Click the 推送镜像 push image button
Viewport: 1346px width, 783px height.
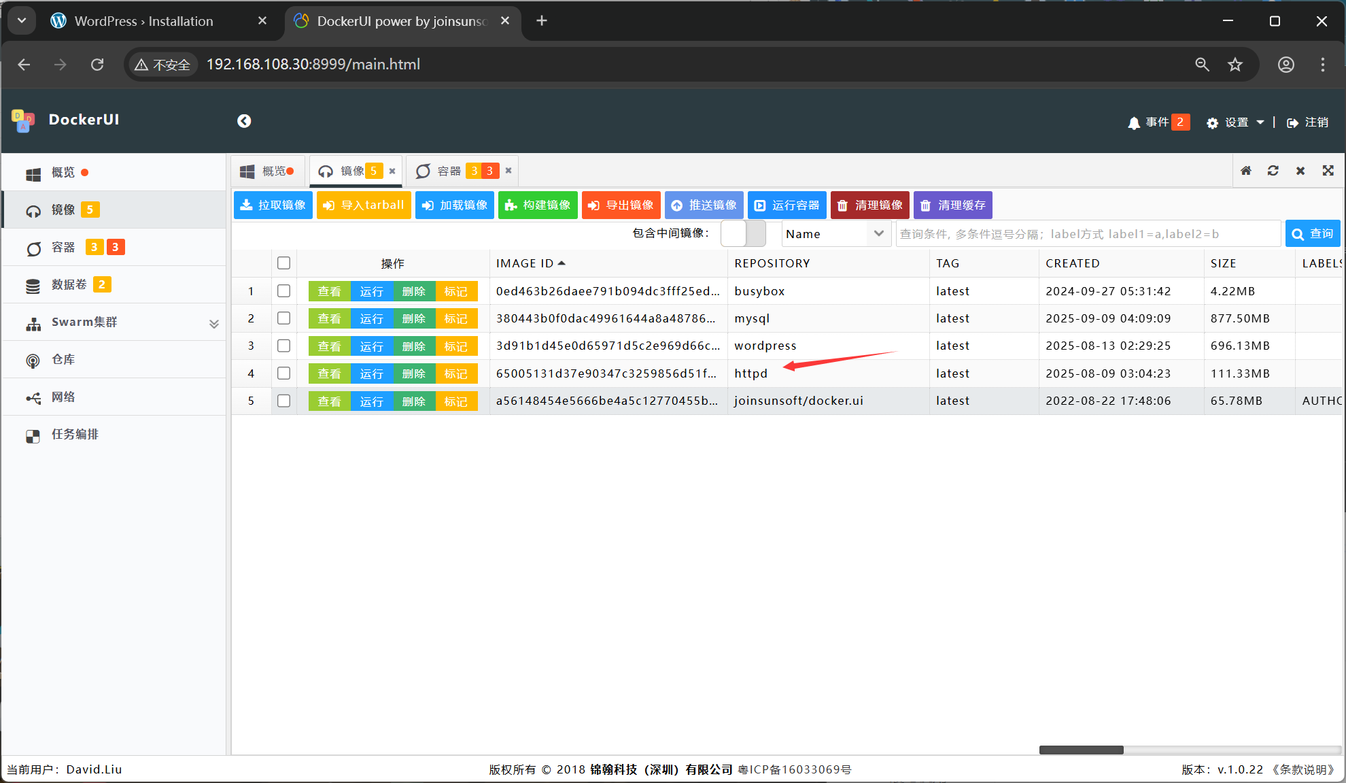704,205
